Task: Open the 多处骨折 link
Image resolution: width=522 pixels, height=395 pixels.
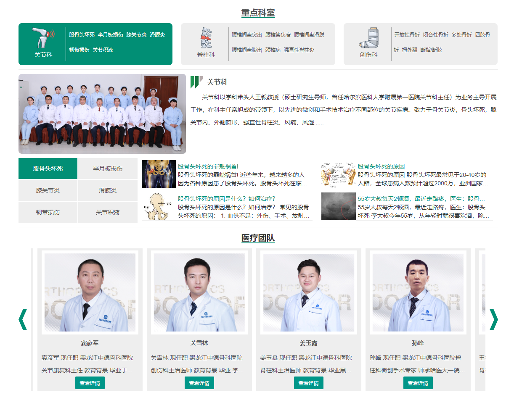Action: [x=461, y=35]
